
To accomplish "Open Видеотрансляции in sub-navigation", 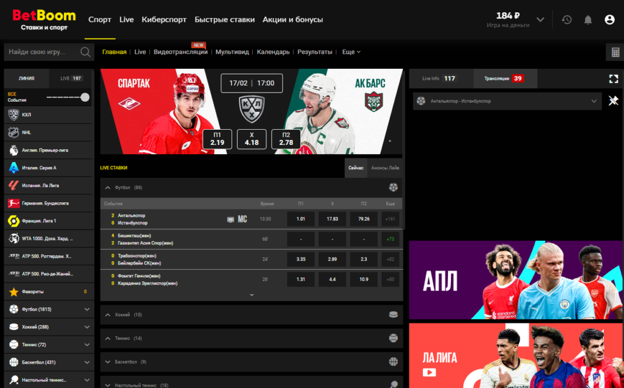I will tap(180, 52).
